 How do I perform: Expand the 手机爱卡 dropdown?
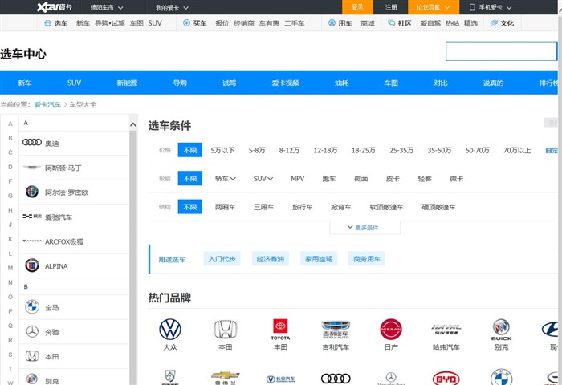[491, 7]
